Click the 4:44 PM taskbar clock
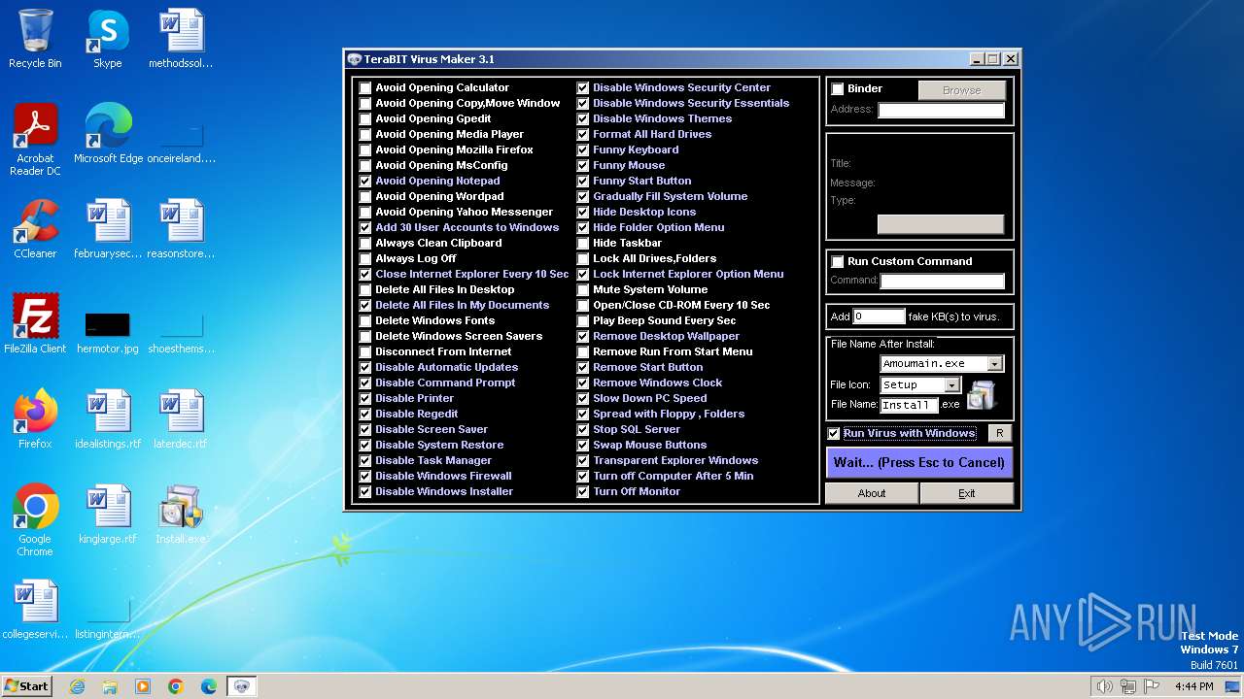This screenshot has height=699, width=1244. tap(1193, 686)
